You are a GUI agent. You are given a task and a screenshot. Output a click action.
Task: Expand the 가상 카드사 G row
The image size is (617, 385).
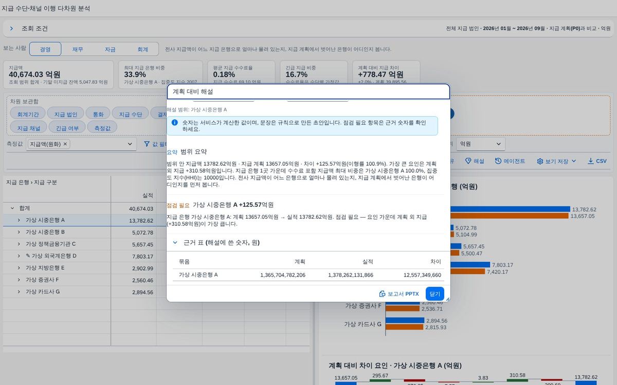[x=19, y=292]
